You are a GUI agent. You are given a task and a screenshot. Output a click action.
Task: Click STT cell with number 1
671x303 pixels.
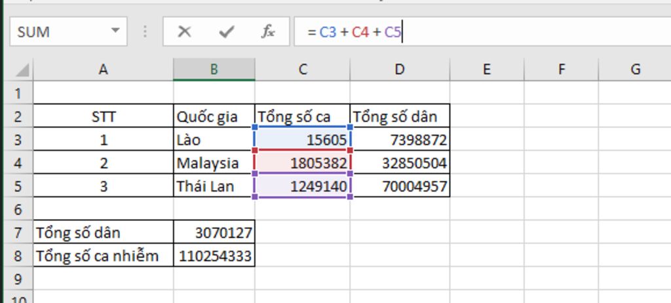pyautogui.click(x=103, y=139)
